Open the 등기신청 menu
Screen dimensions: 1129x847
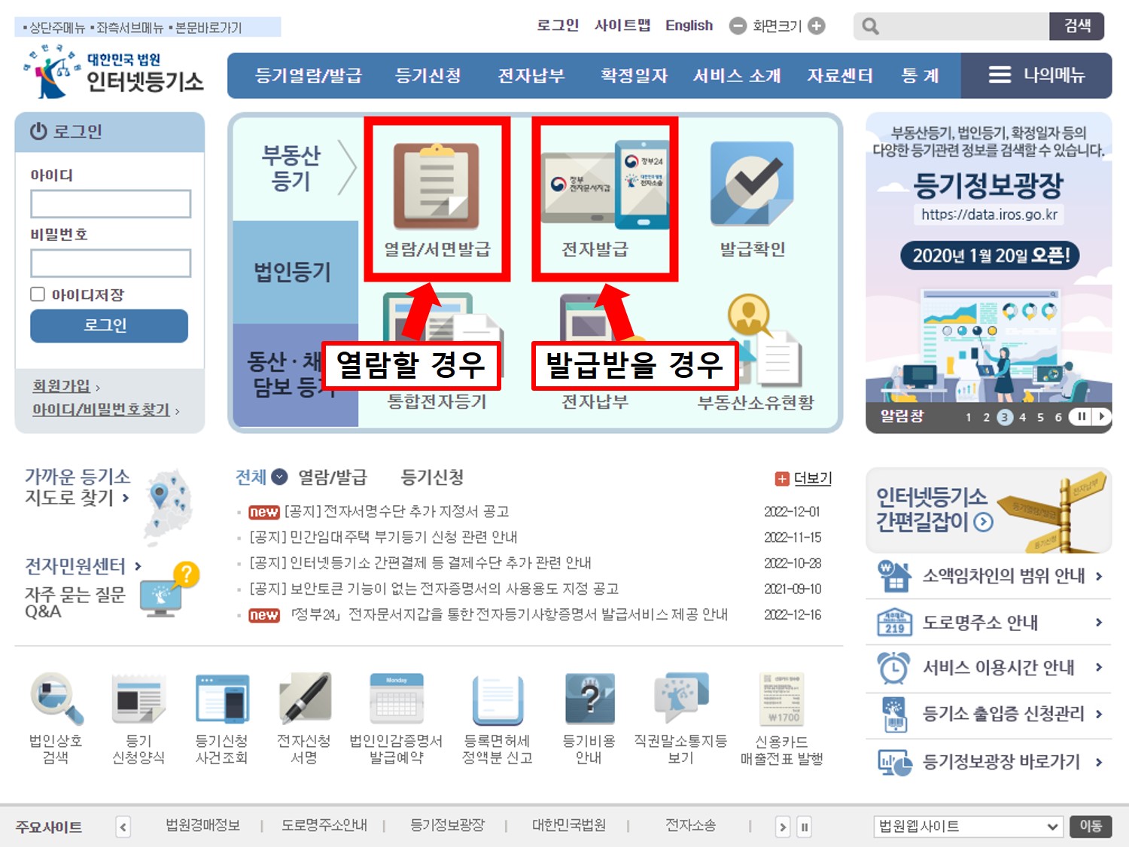(x=428, y=75)
